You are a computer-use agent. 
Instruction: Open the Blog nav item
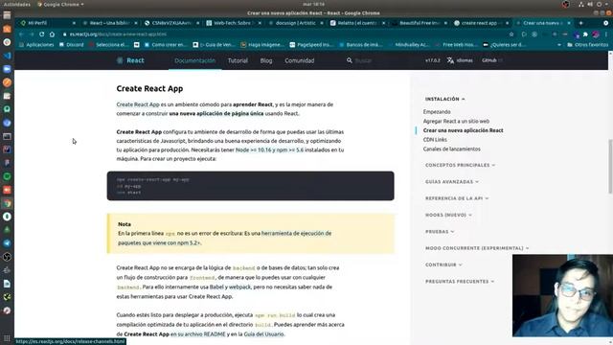coord(266,60)
